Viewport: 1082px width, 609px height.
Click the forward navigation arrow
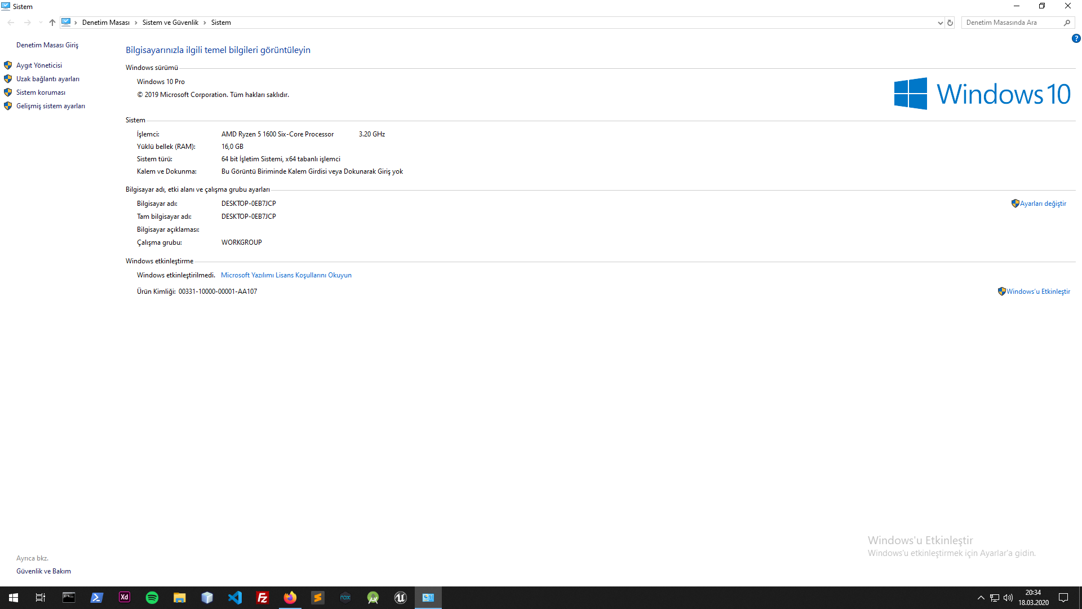27,23
